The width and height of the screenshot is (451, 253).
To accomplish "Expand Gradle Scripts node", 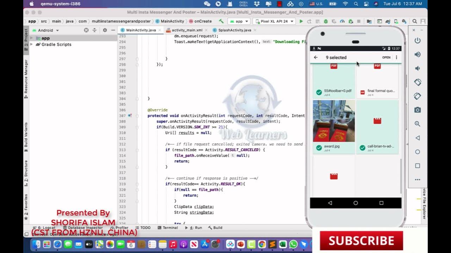I will [32, 44].
